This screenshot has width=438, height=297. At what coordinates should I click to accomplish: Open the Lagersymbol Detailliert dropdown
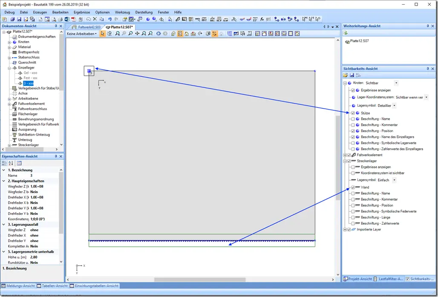(x=394, y=106)
